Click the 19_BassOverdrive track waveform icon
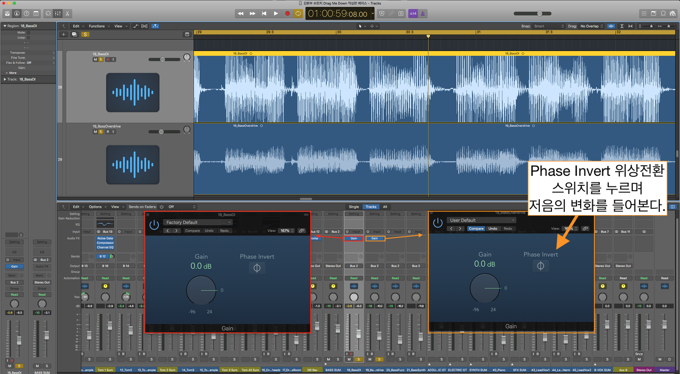Screen dimensions: 680x374 click(133, 164)
